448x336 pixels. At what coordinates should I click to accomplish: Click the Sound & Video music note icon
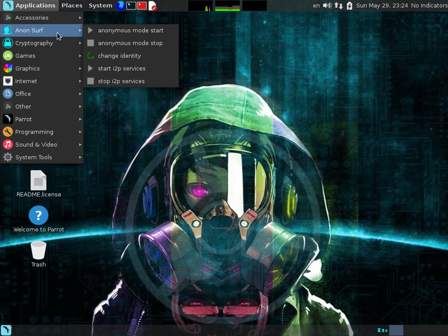[x=8, y=144]
